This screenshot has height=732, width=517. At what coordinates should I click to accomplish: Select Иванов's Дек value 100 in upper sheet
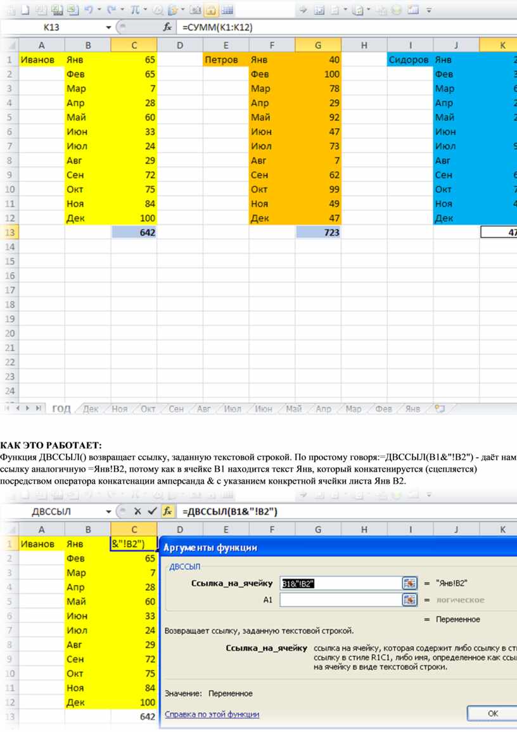134,218
